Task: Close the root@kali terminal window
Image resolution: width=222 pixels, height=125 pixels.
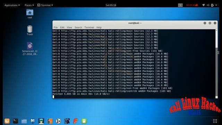Action: [x=215, y=23]
